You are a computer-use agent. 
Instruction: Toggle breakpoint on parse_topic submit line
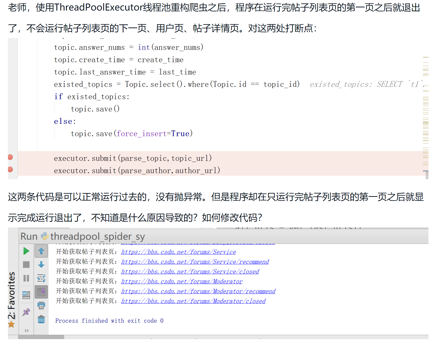(10, 157)
